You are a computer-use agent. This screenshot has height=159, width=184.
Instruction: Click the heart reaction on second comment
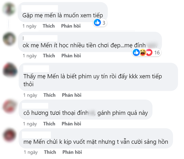149,53
